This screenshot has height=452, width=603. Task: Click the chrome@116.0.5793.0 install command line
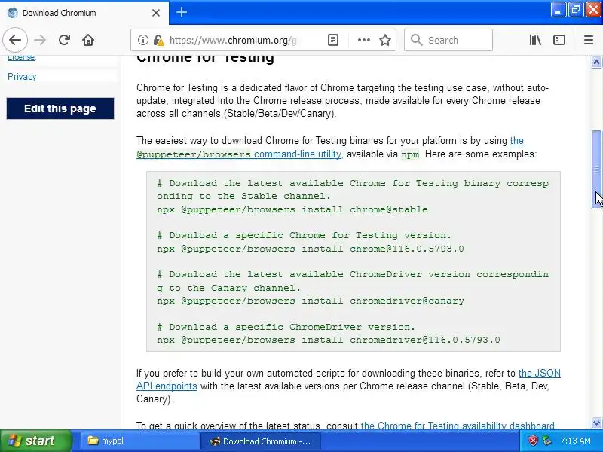tap(311, 249)
